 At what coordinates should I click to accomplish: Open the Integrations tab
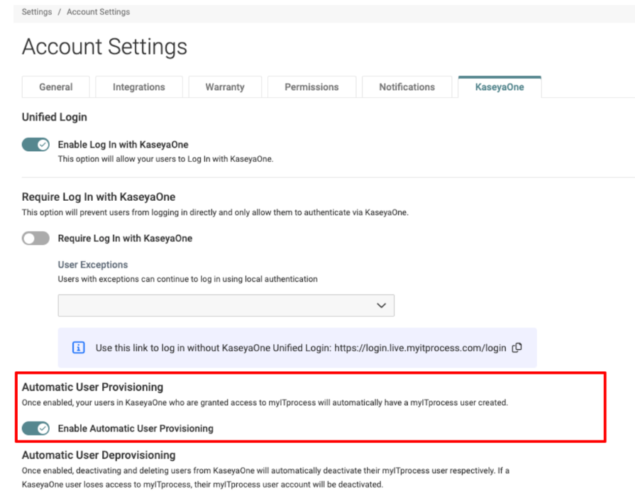point(139,87)
